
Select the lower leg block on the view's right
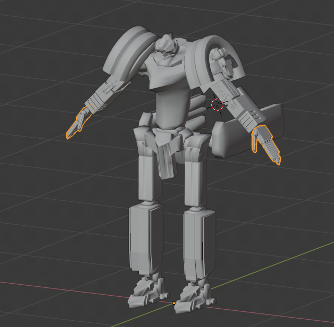click(x=199, y=245)
